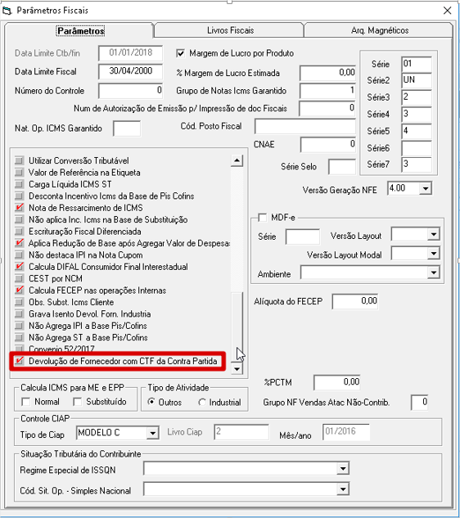The width and height of the screenshot is (460, 518).
Task: Focus the CNAE input field
Action: (328, 145)
